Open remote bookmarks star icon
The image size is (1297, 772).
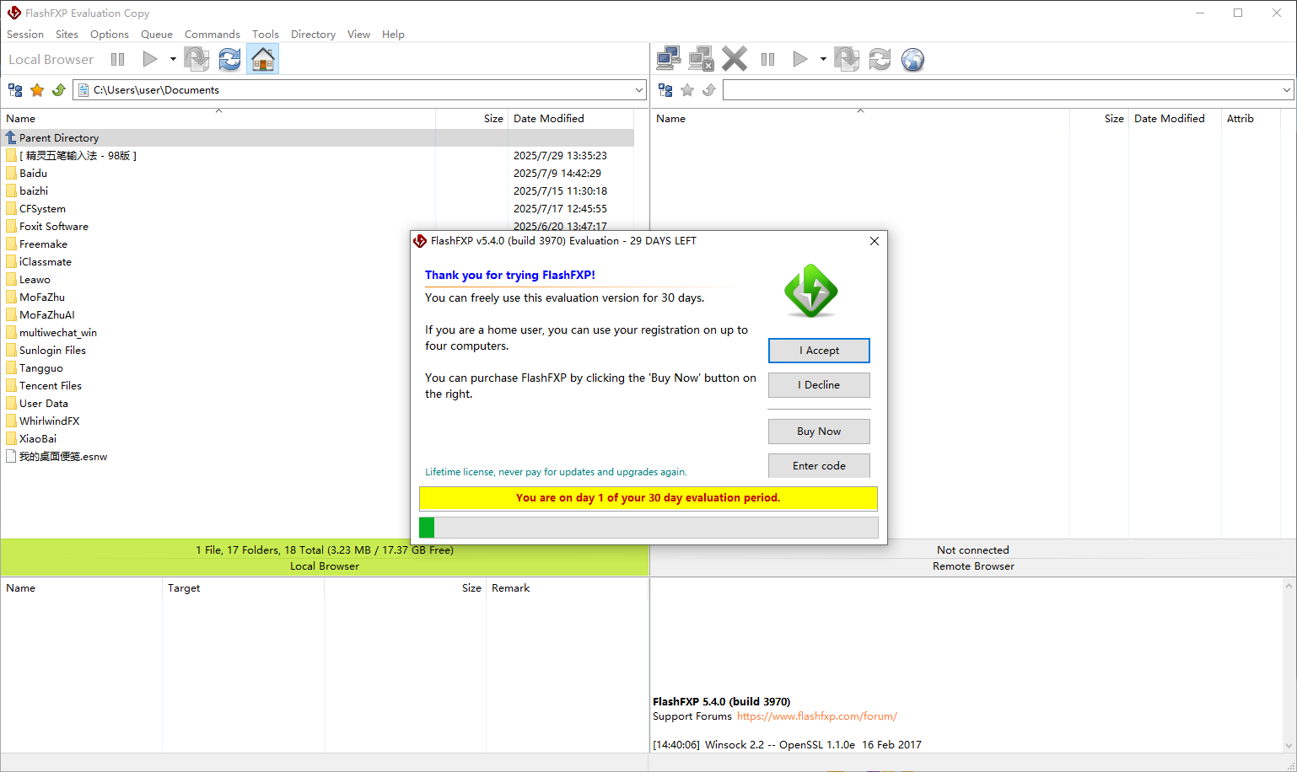(x=687, y=90)
